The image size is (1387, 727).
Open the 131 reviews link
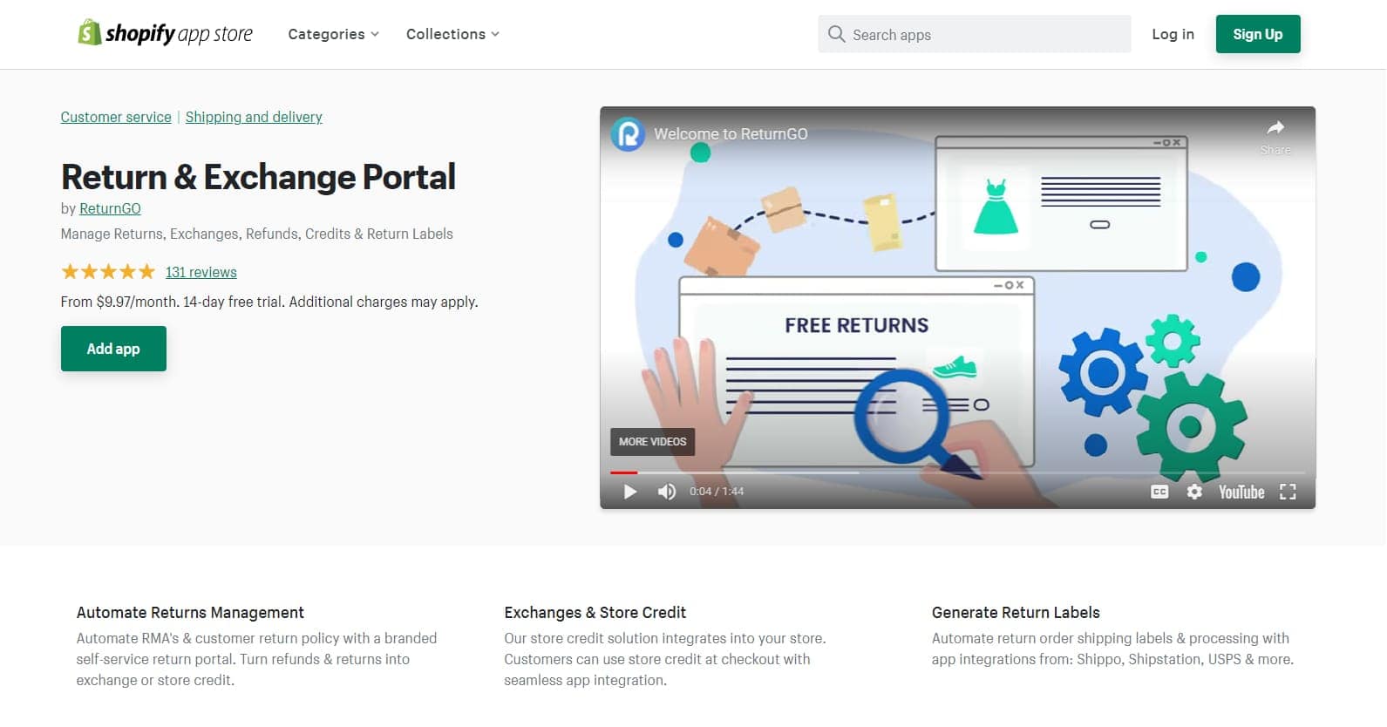point(201,272)
